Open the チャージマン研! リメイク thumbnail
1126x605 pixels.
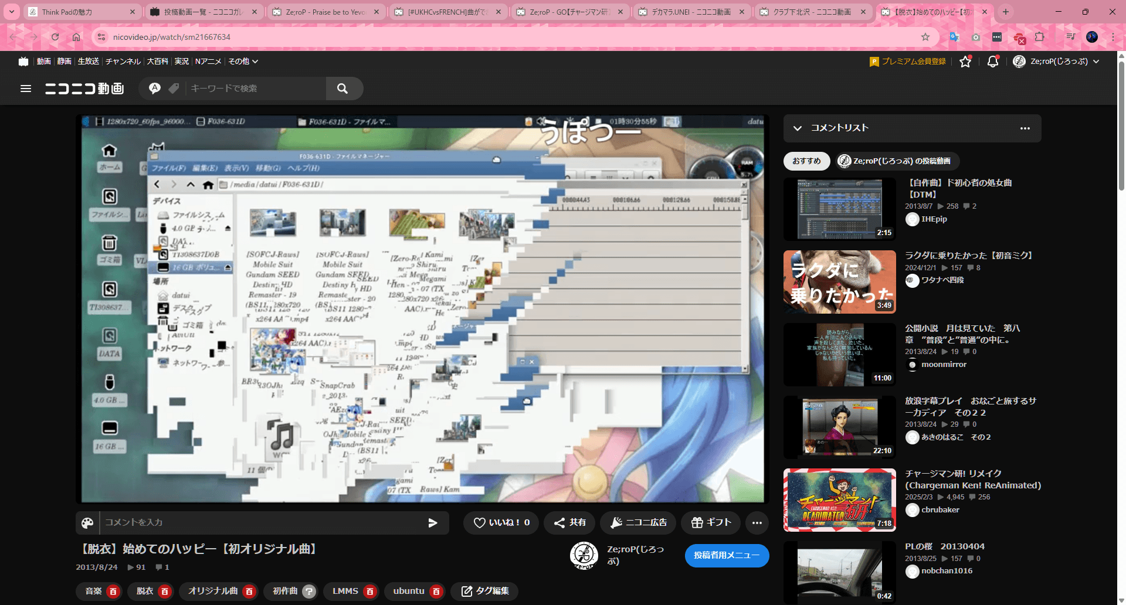pos(839,500)
